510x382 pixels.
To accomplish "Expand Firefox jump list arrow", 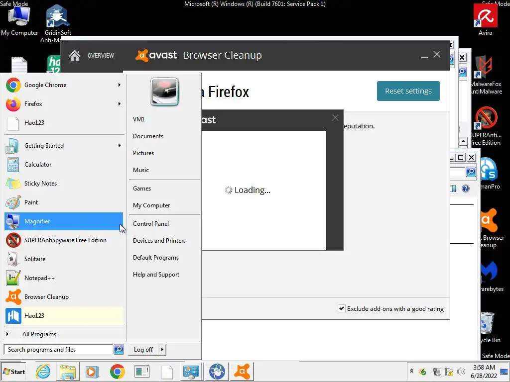I will click(x=120, y=104).
